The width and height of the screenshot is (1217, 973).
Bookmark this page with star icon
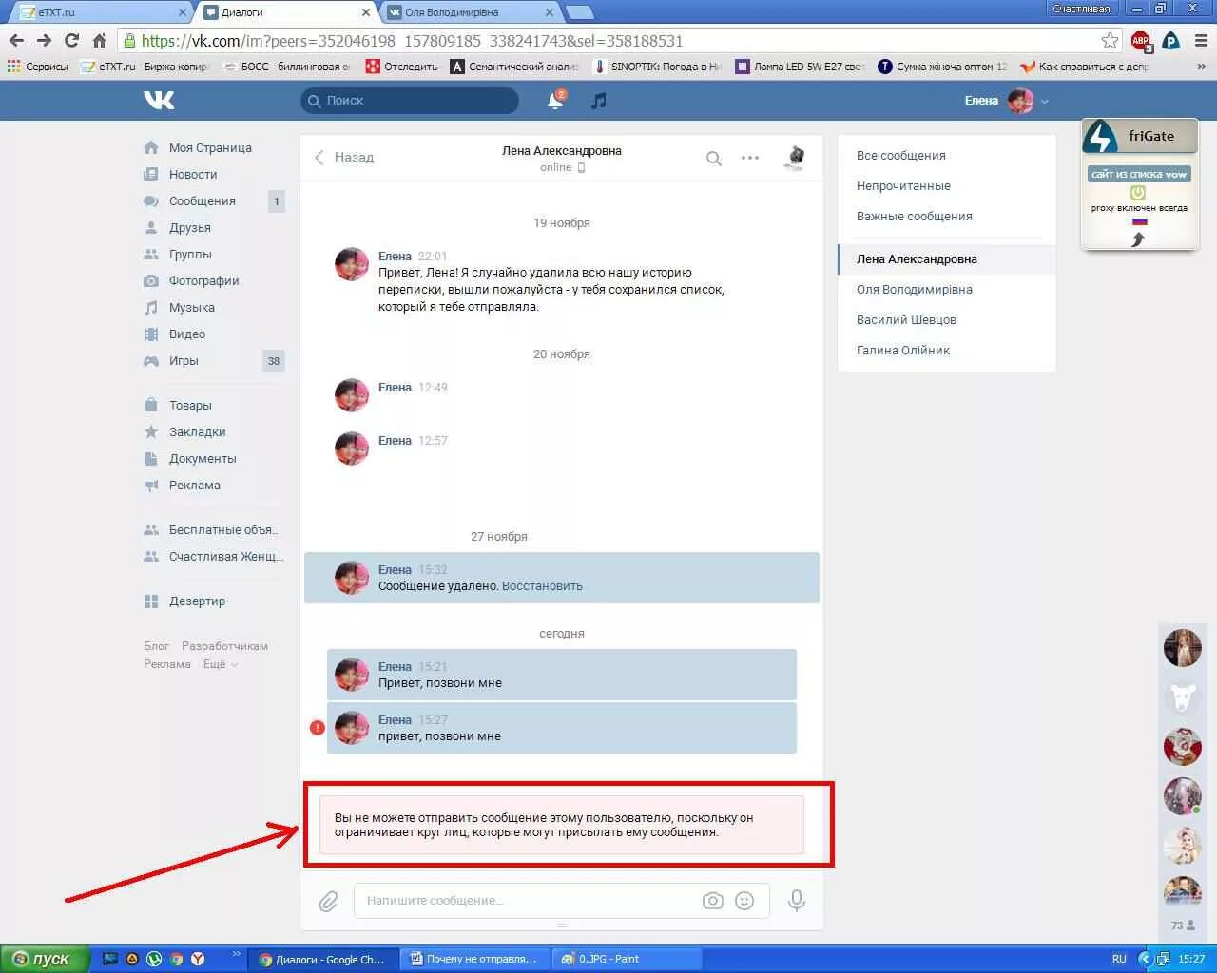pos(1110,40)
